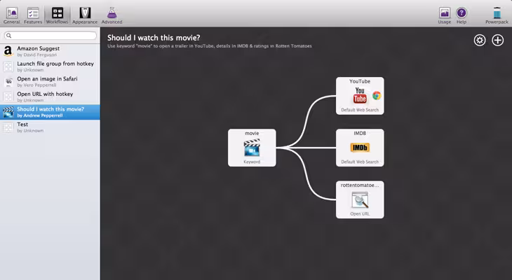Click the 'YouTube' title text of node
This screenshot has width=512, height=280.
coord(360,81)
